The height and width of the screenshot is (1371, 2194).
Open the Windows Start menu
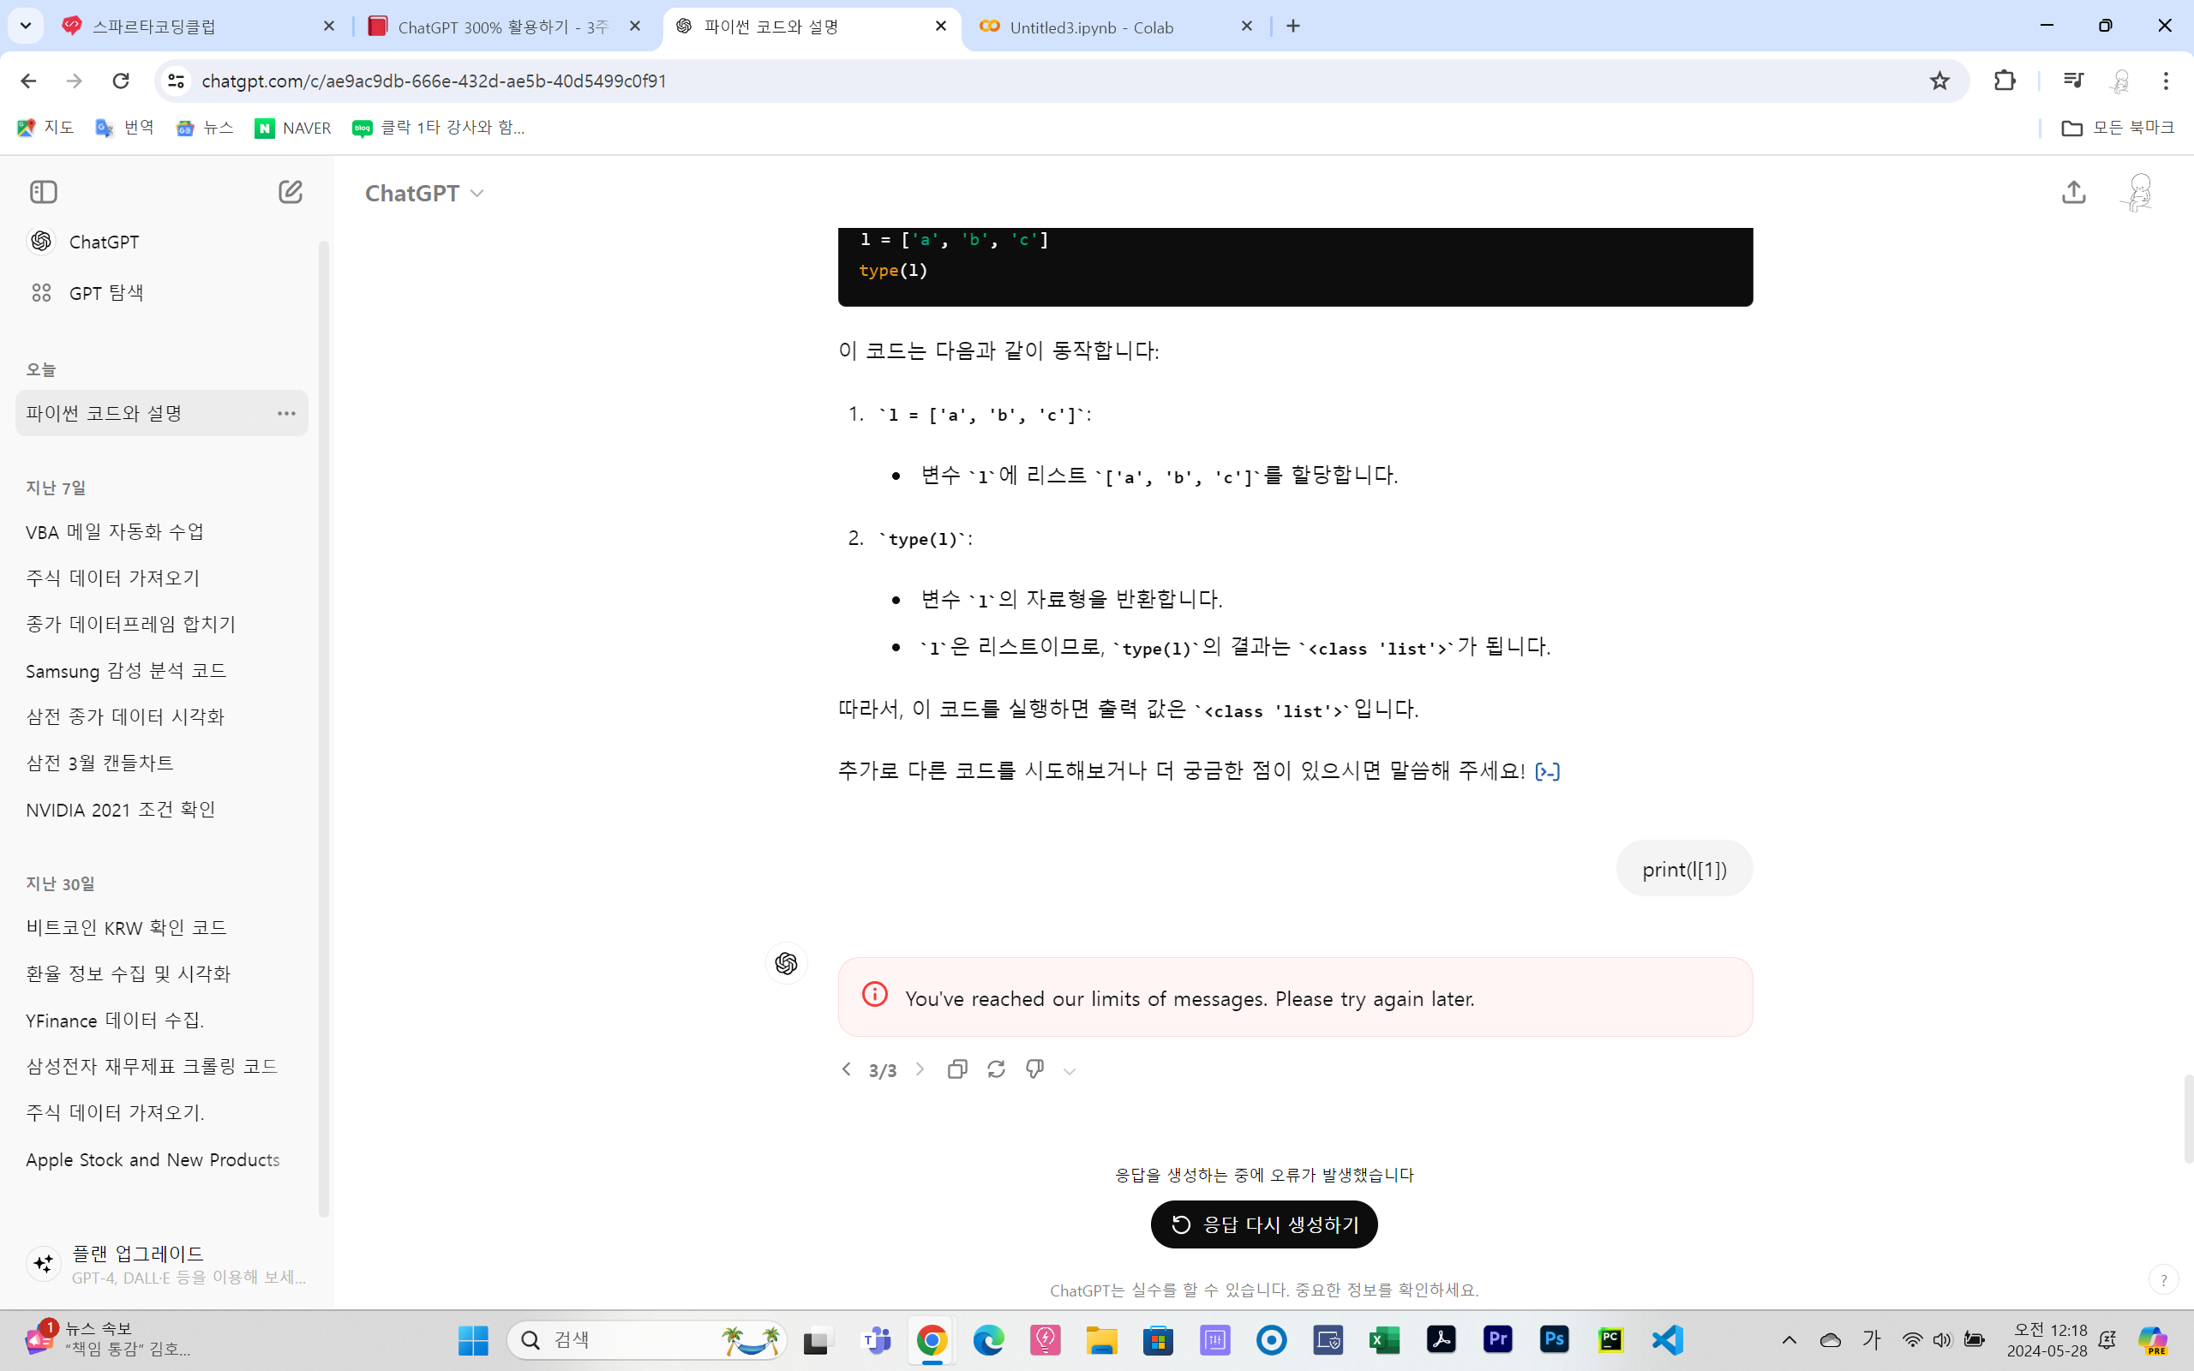coord(473,1340)
